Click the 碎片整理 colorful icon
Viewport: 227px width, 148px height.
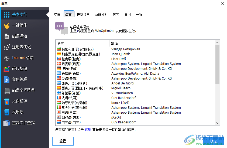pos(7,69)
